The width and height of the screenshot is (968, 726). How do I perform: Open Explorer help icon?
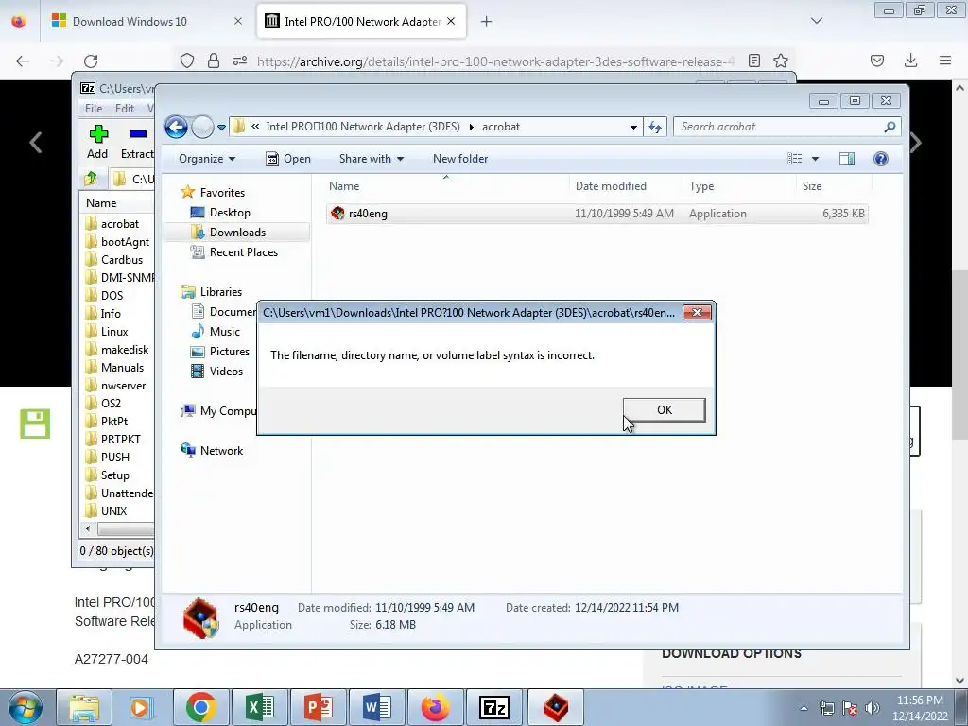point(881,159)
